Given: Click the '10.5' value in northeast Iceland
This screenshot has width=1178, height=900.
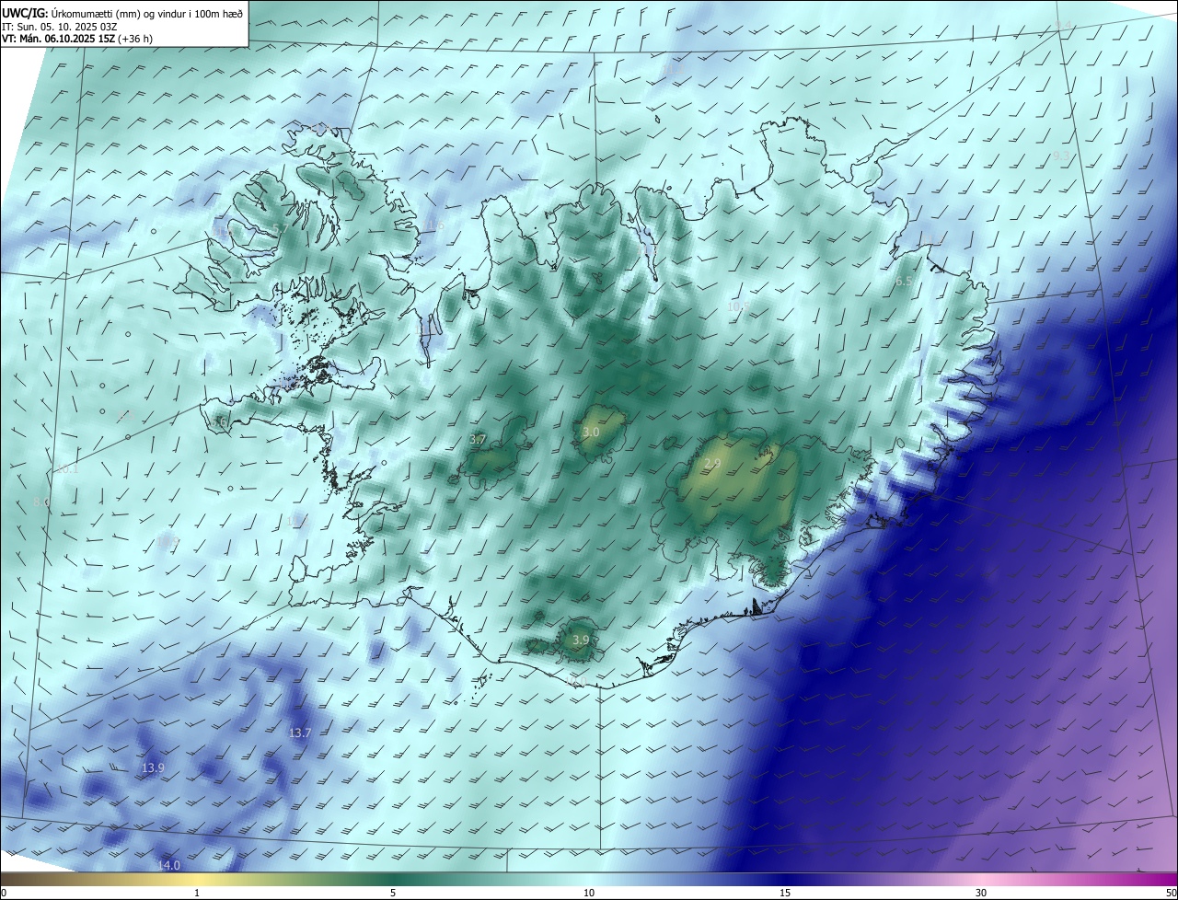Looking at the screenshot, I should click(x=737, y=306).
